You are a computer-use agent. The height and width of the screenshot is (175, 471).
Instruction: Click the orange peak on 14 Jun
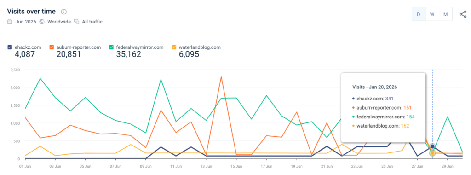point(221,76)
